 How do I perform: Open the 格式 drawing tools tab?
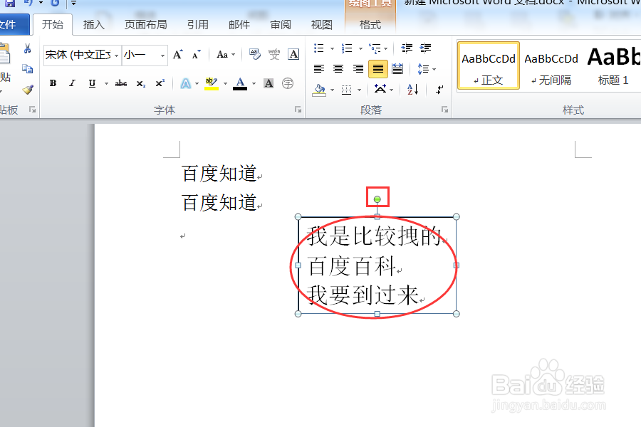370,25
